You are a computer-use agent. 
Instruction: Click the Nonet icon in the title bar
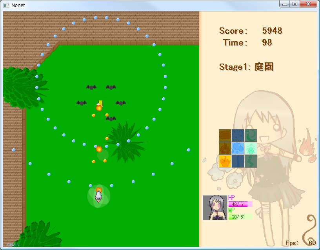[x=5, y=5]
